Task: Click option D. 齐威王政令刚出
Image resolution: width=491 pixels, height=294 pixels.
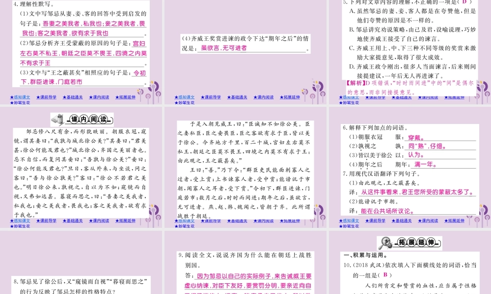Action: 412,71
